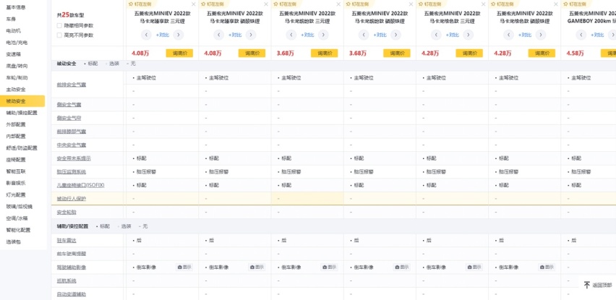This screenshot has height=300, width=616.
Task: Move 臻享款 磷酸铁锂 column right with its arrow
Action: 251,35
